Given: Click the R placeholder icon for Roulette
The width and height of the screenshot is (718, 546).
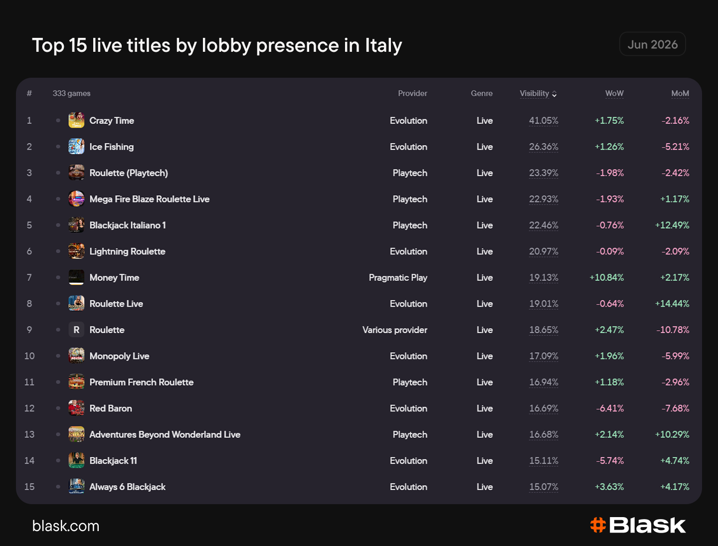Looking at the screenshot, I should point(76,330).
